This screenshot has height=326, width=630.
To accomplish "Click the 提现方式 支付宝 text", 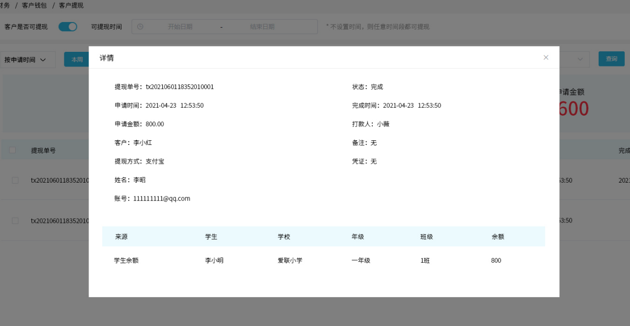I will coord(139,161).
